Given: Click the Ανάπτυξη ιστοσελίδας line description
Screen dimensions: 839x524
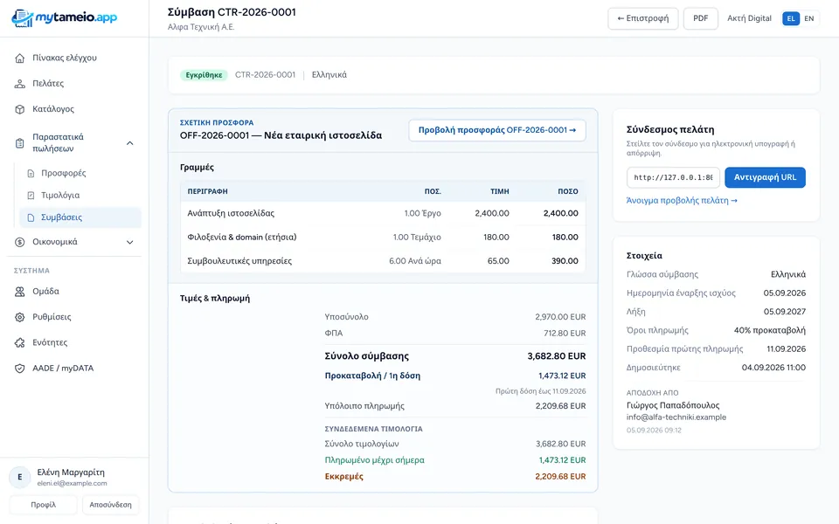Looking at the screenshot, I should point(231,213).
